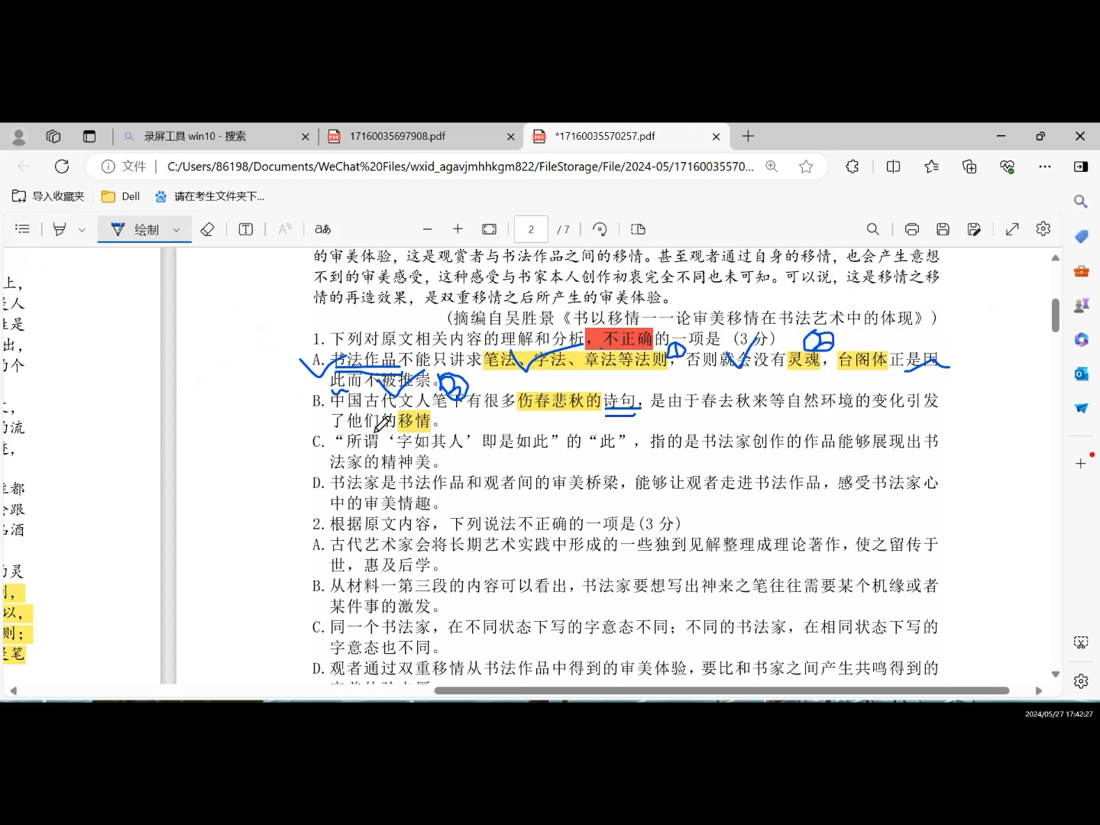This screenshot has height=825, width=1100.
Task: Open Edge settings and more menu
Action: [1045, 167]
